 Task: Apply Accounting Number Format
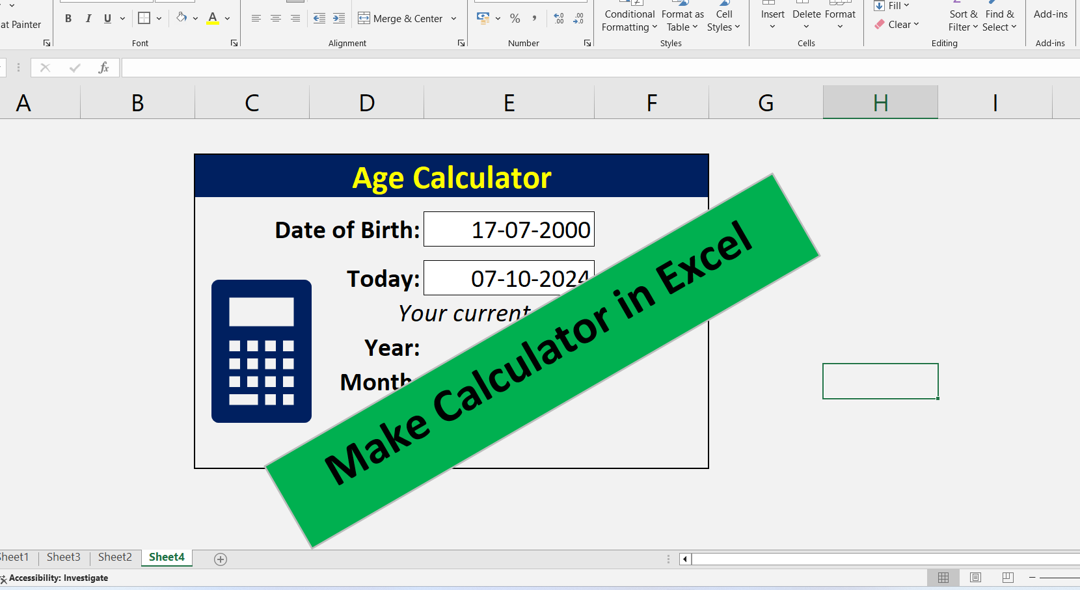click(483, 18)
